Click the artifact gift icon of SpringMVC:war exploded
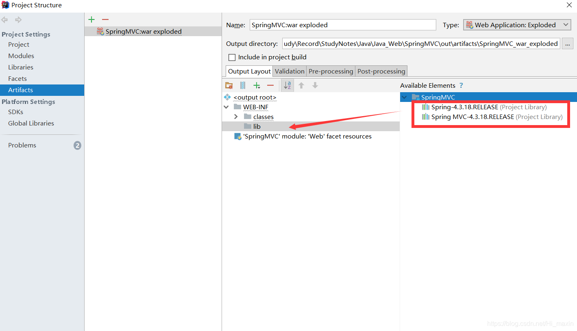Viewport: 577px width, 331px height. point(100,31)
